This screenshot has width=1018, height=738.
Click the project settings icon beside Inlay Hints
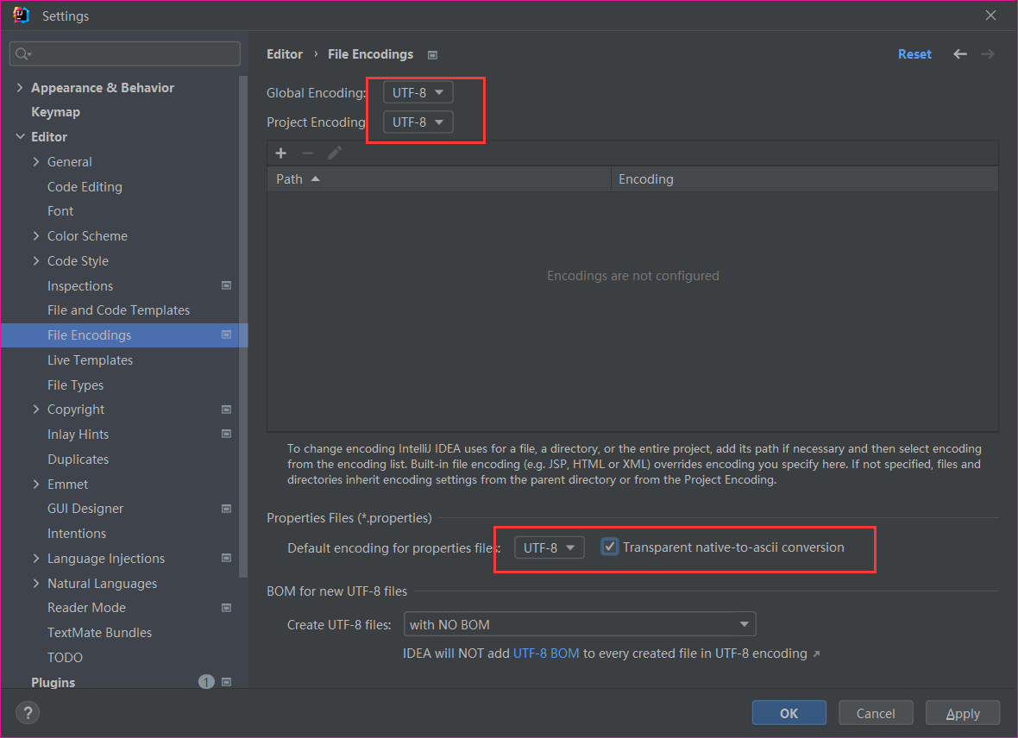227,434
